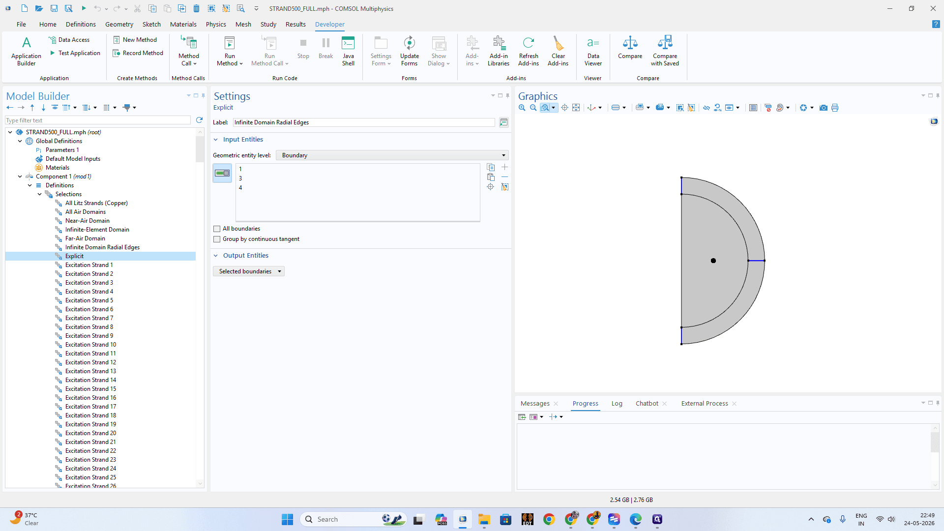944x531 pixels.
Task: Click the Update Forms icon
Action: [x=409, y=43]
